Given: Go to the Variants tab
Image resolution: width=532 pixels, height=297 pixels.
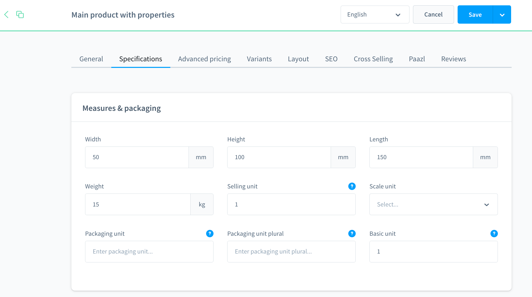Looking at the screenshot, I should point(259,59).
